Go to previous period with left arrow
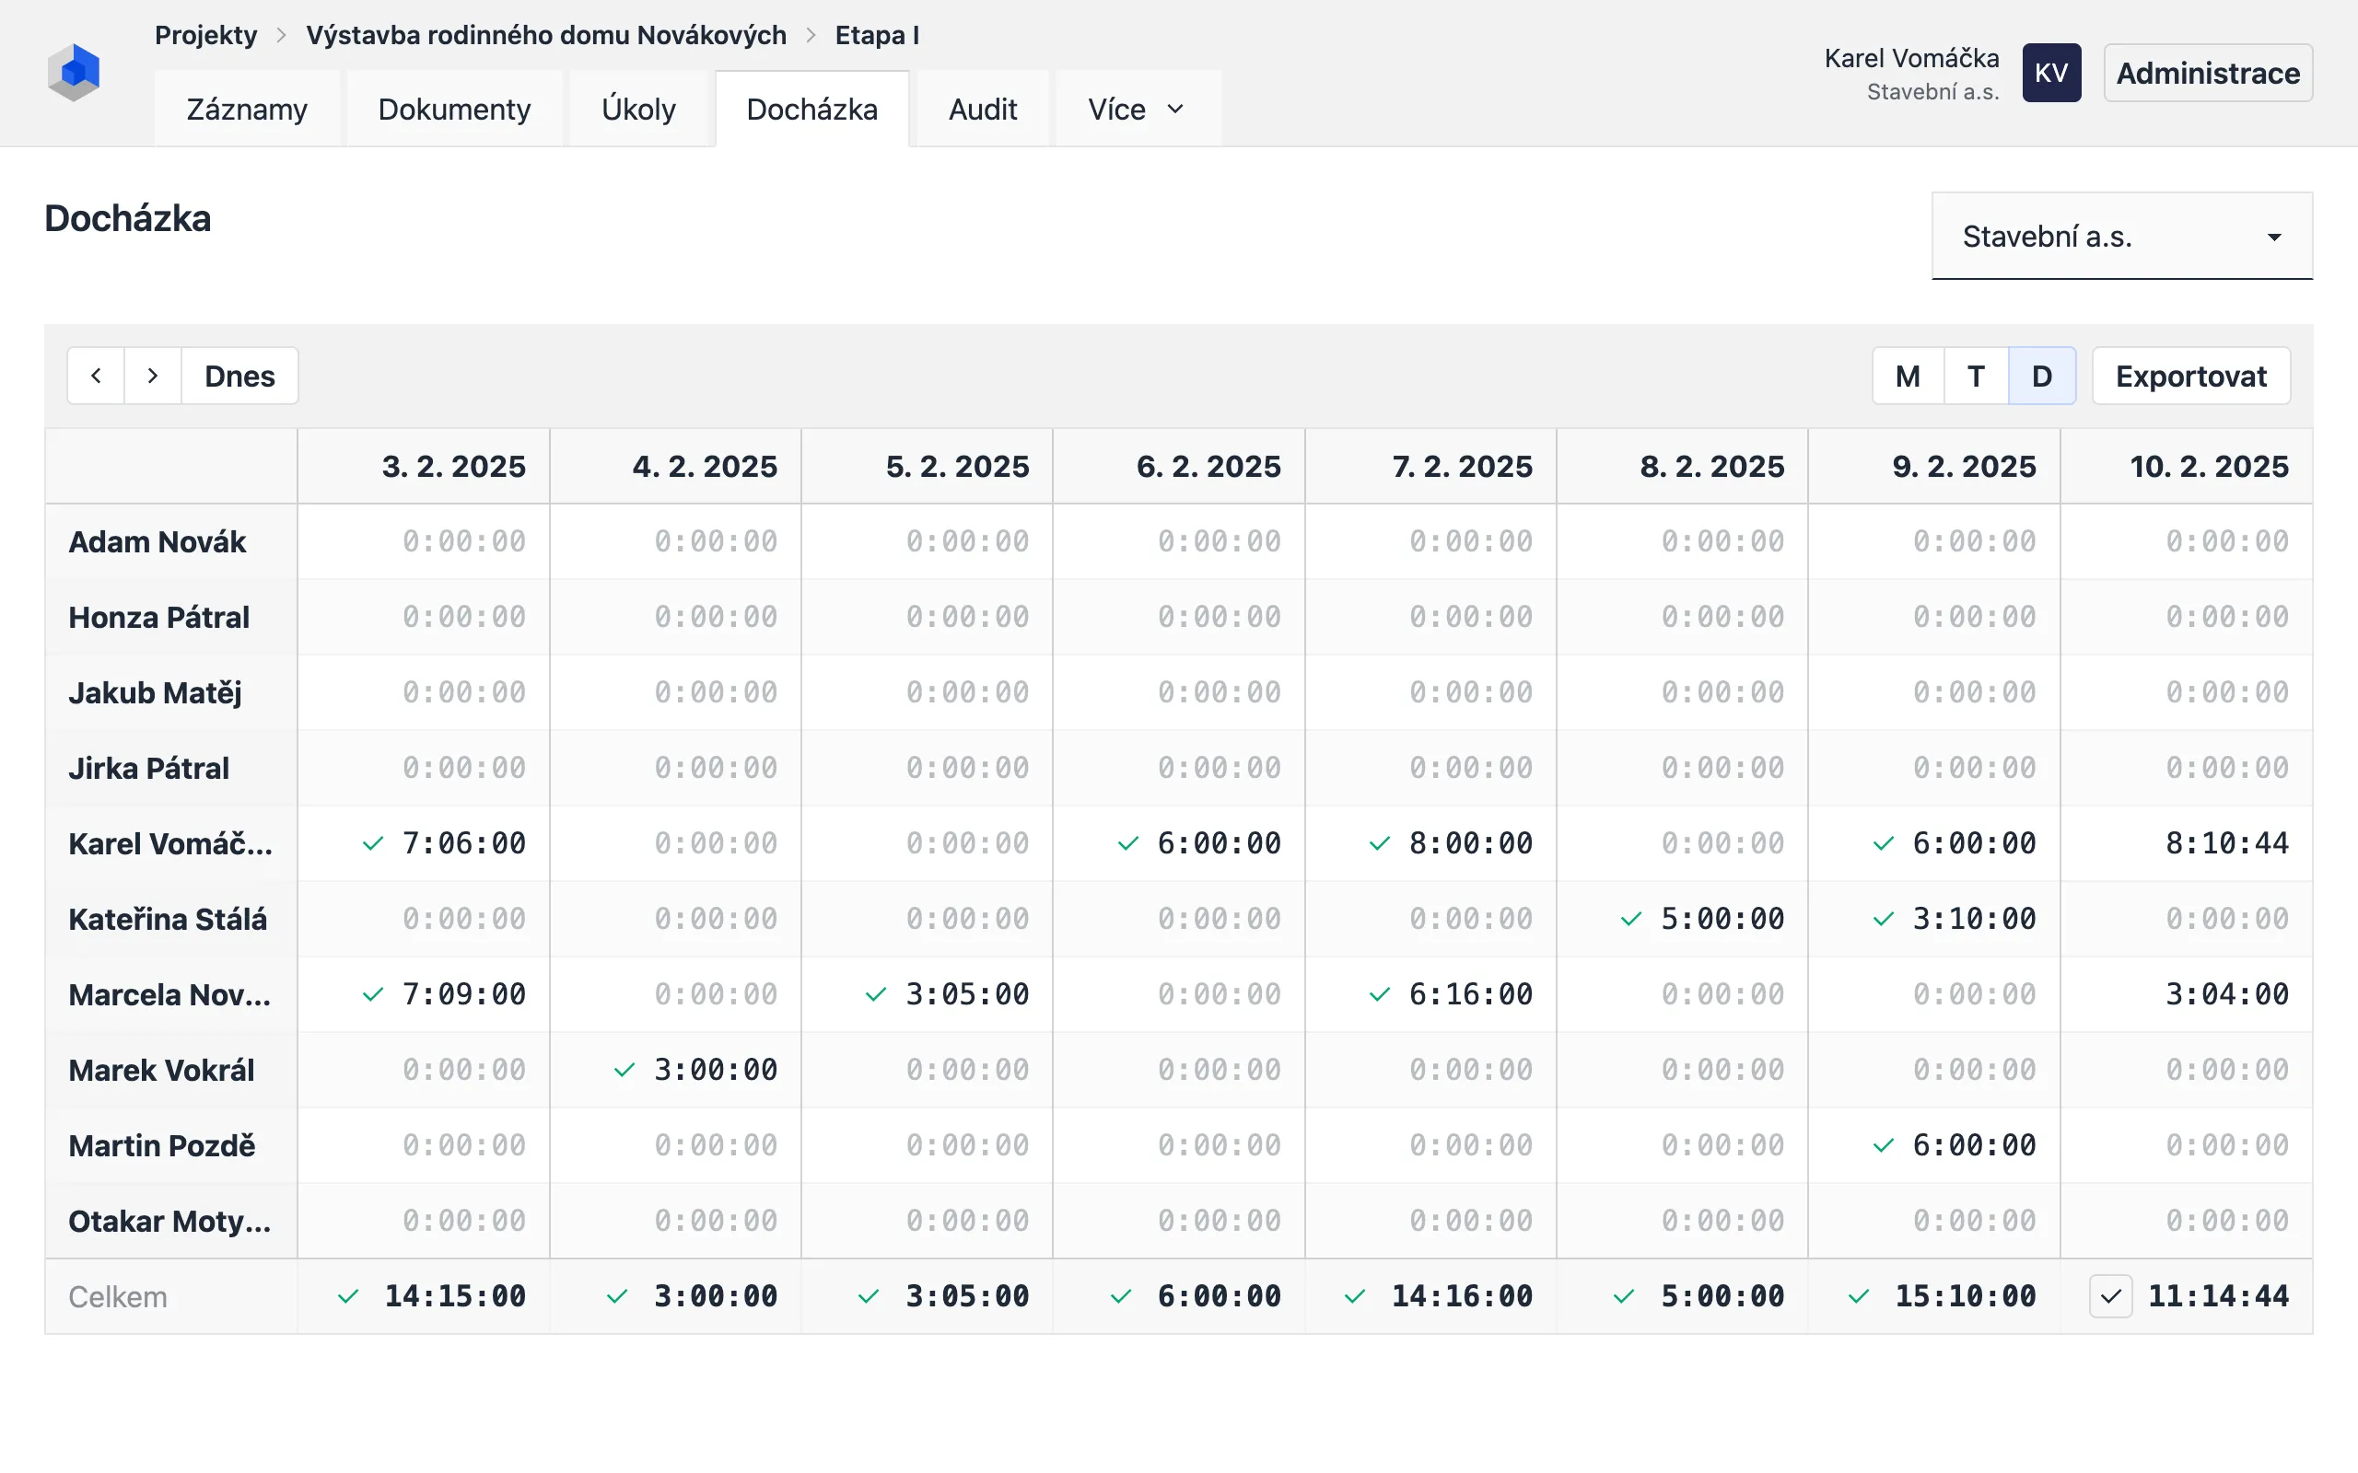This screenshot has height=1473, width=2358. click(96, 376)
